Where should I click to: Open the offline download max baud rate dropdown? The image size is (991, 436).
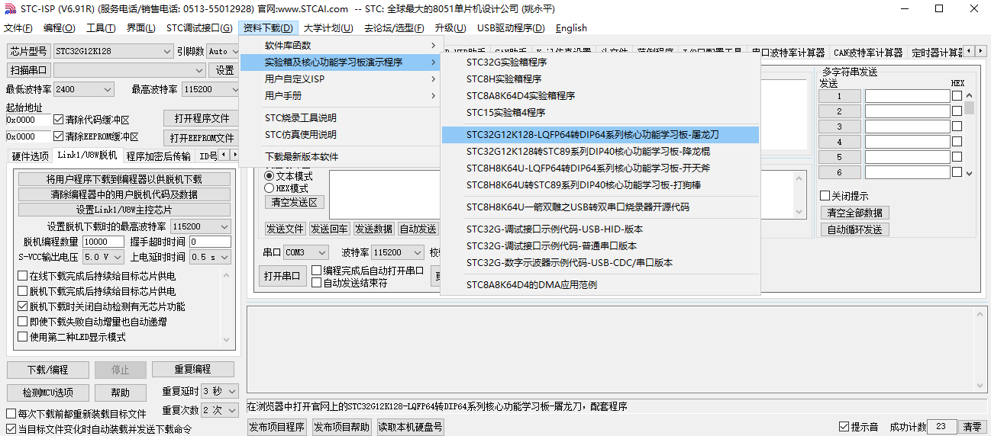click(x=200, y=226)
